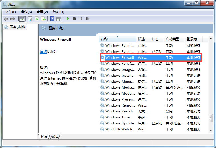The width and height of the screenshot is (216, 148).
Task: Click 自动(延迟... cell of Windows Update
Action: (174, 123)
